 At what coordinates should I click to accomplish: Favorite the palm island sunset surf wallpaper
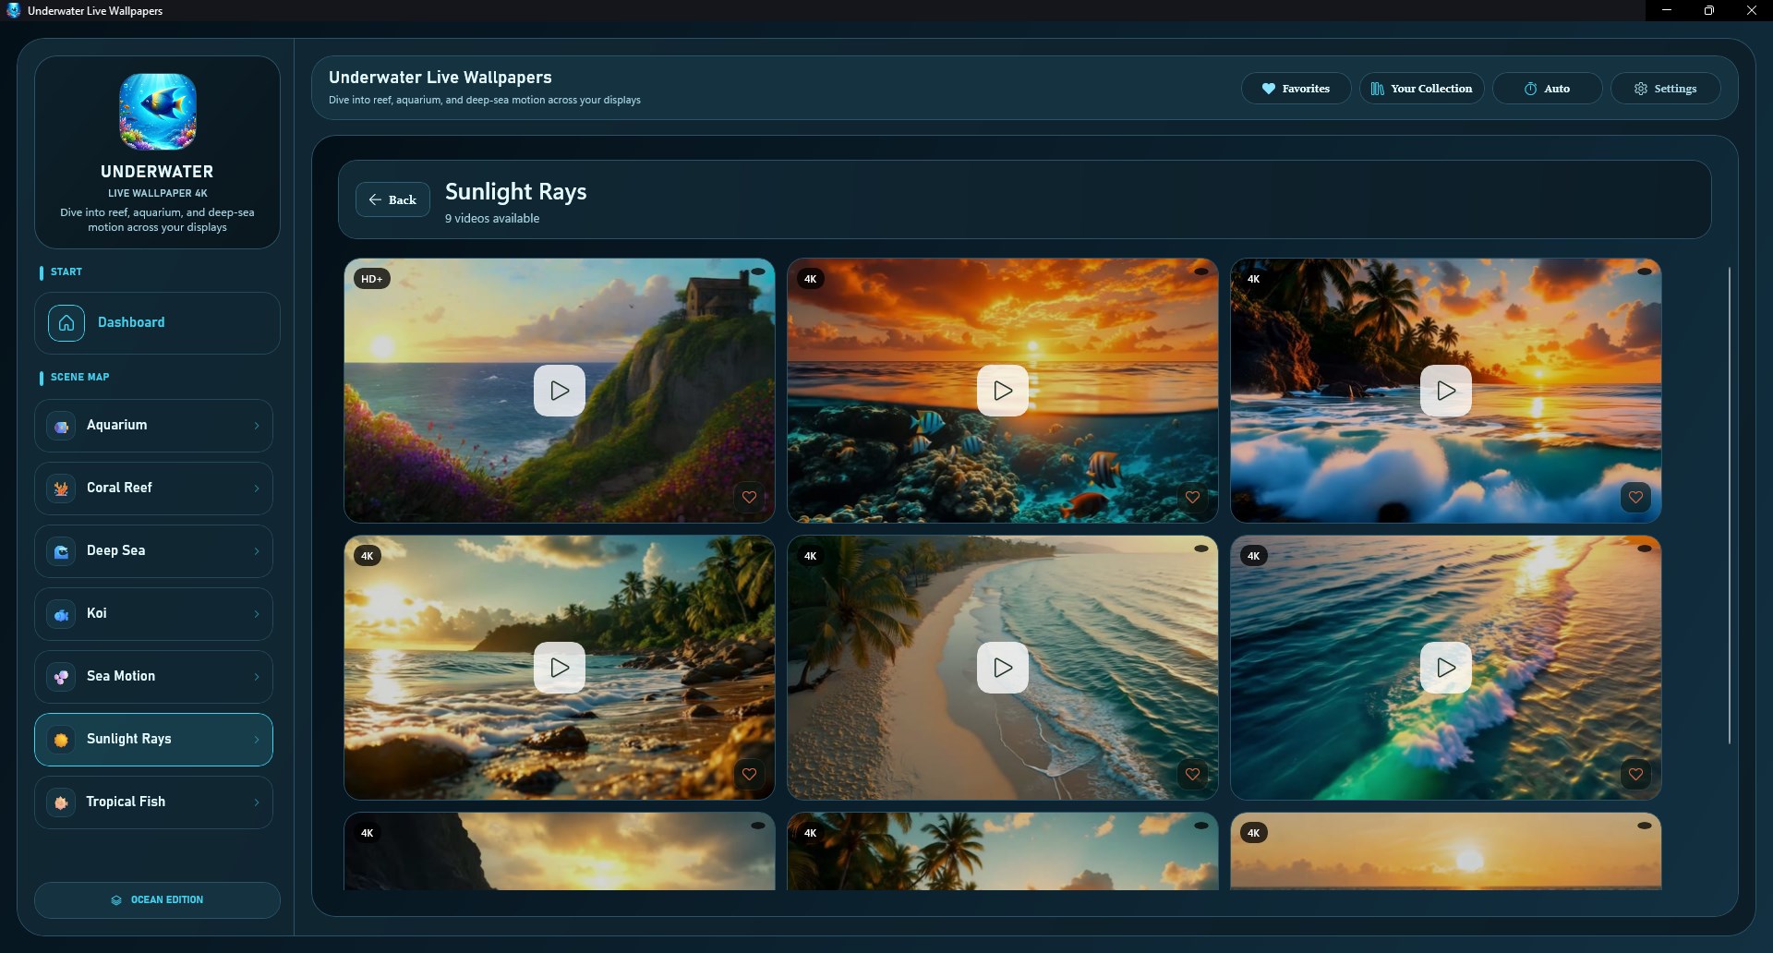[x=1636, y=498]
